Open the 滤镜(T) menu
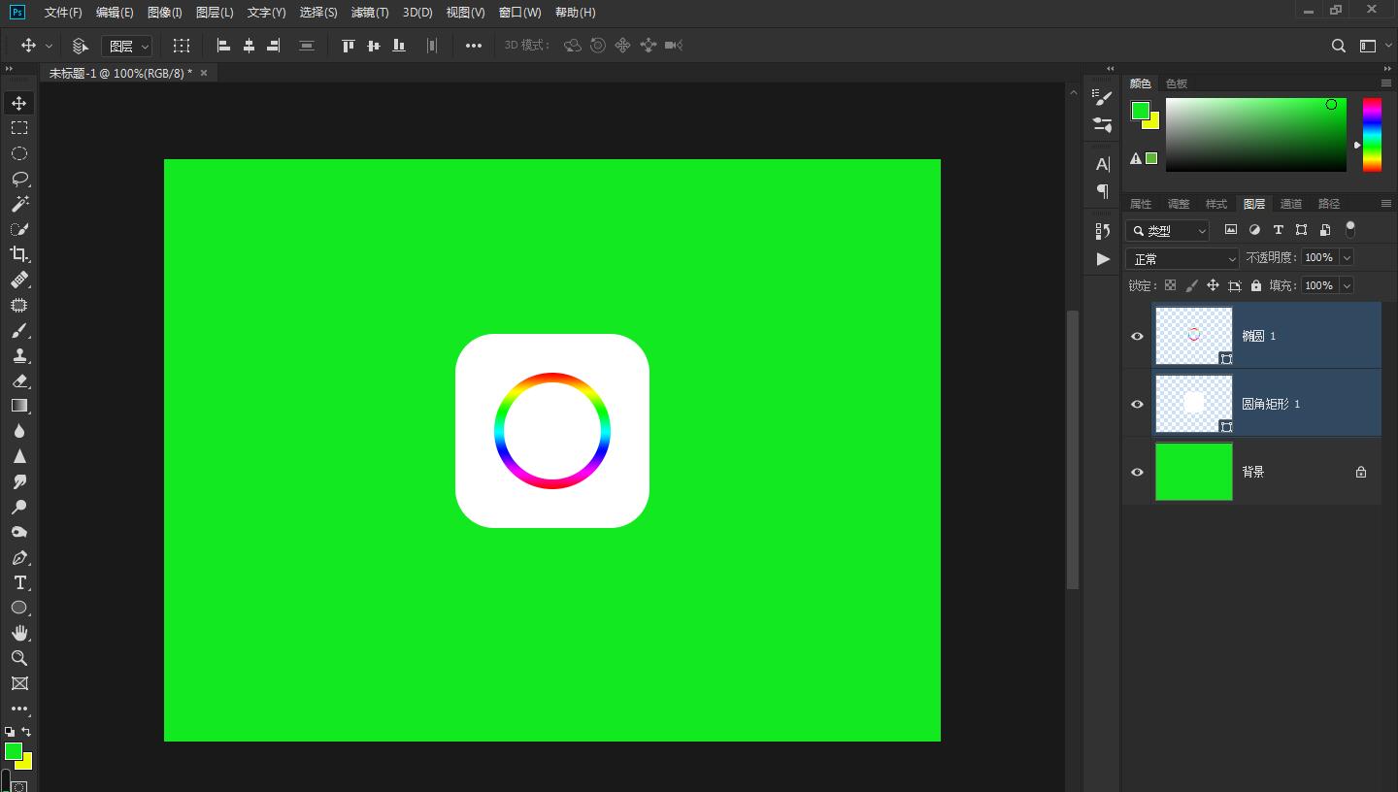 [x=369, y=13]
